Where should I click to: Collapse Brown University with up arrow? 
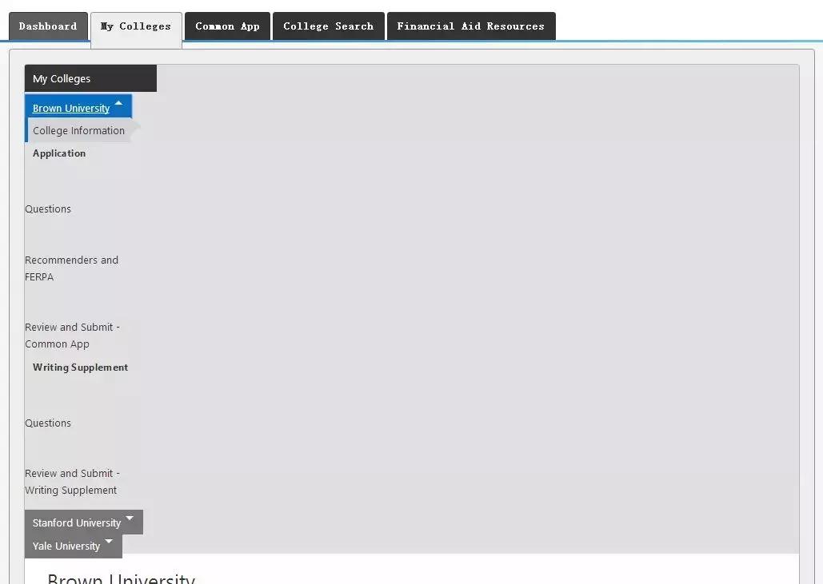(118, 103)
